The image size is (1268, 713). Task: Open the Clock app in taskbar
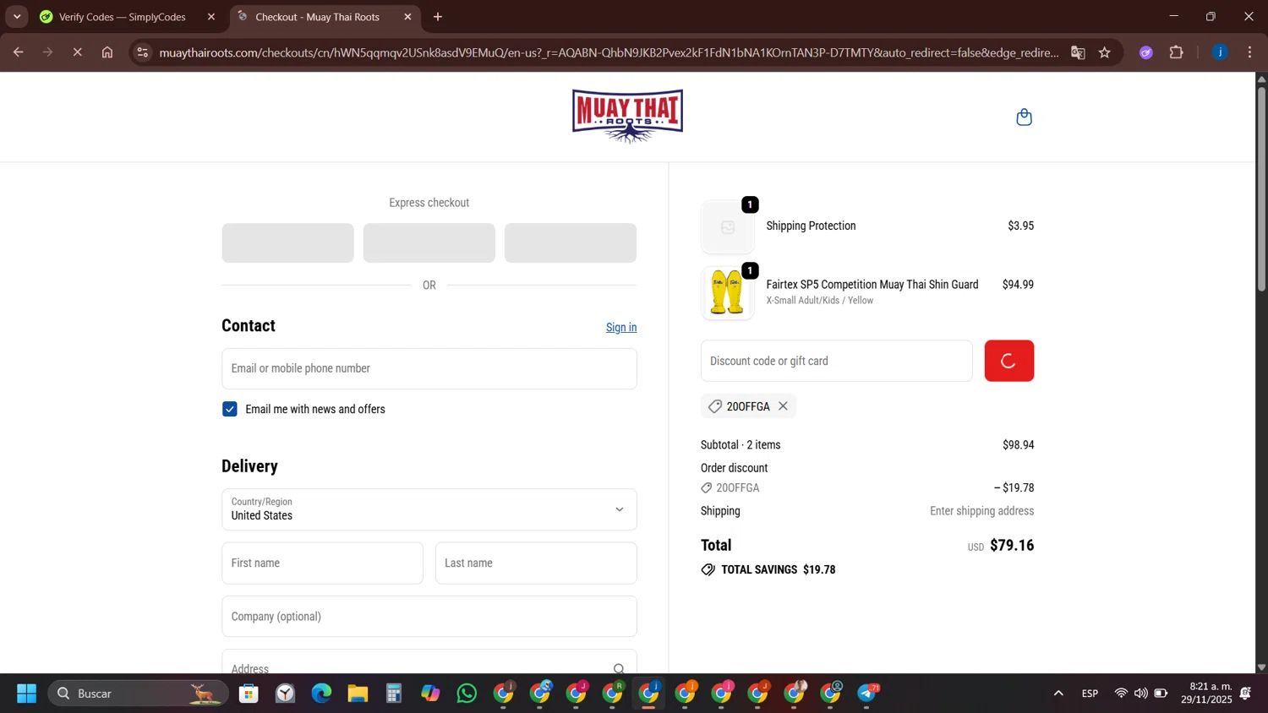(x=285, y=694)
